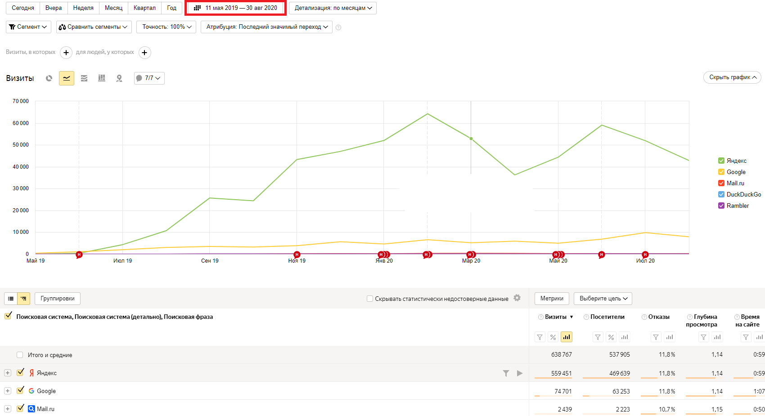Toggle DuckDuckGo series in chart legend
Viewport: 765px width, 416px height.
click(x=721, y=194)
